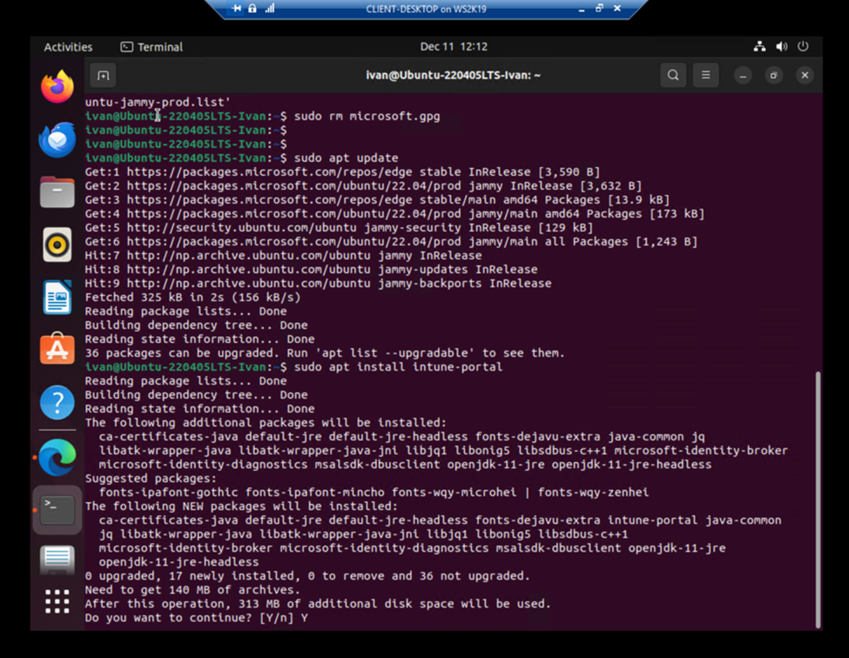Viewport: 849px width, 658px height.
Task: Launch LibreOffice Writer from the dock
Action: (x=57, y=297)
